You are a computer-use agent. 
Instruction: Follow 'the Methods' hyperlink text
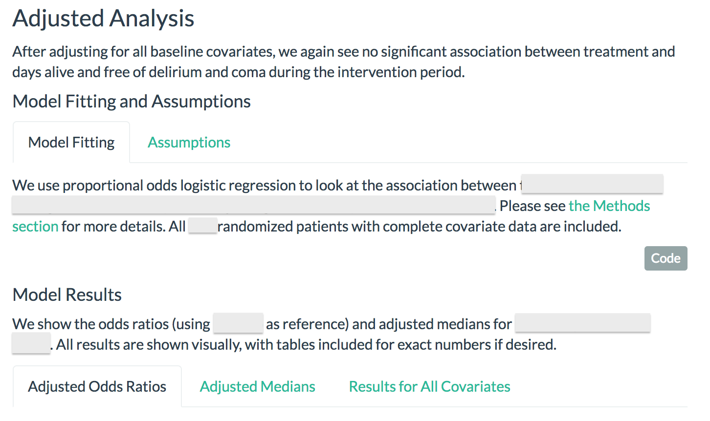click(x=609, y=206)
